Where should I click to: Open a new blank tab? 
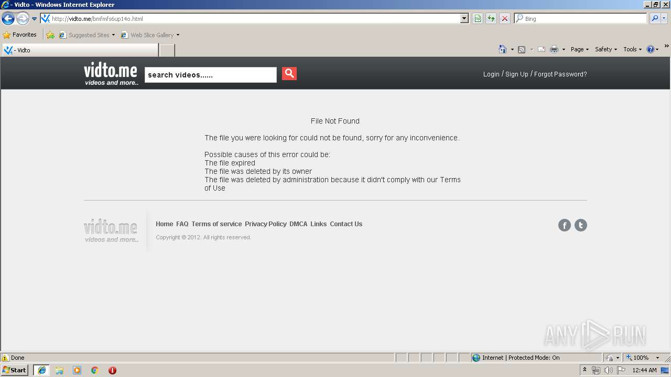coord(167,50)
